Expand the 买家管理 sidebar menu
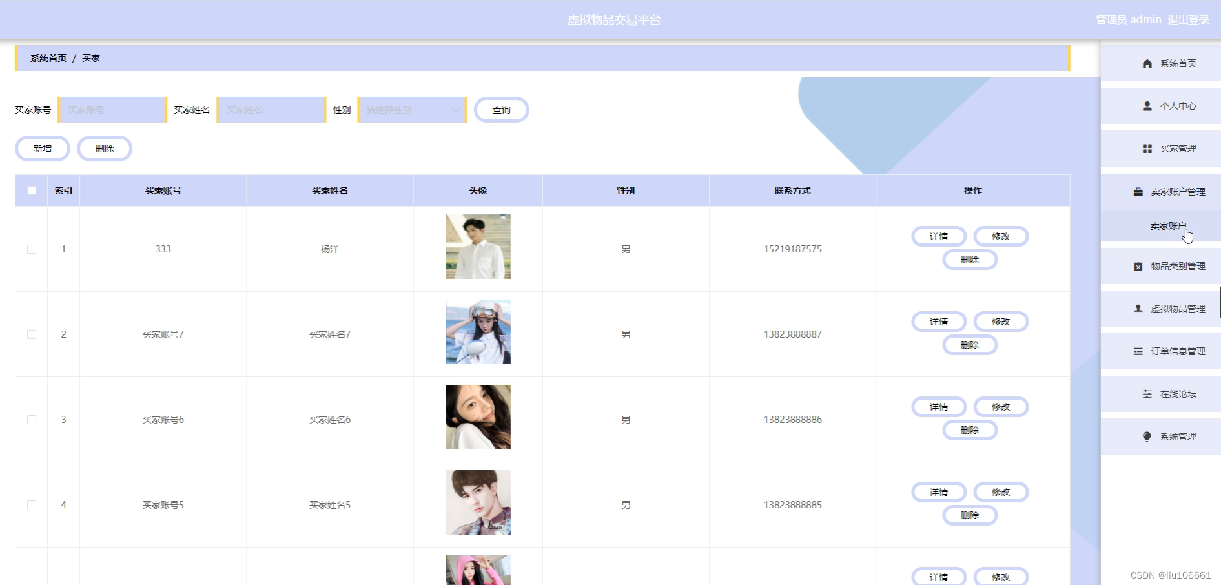Viewport: 1221px width, 585px height. point(1160,149)
